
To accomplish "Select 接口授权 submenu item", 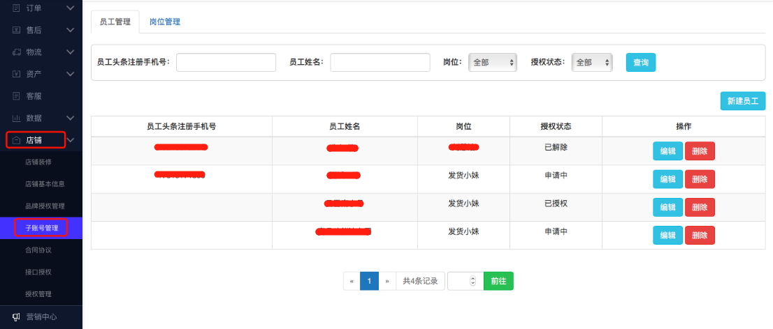I will pos(38,272).
